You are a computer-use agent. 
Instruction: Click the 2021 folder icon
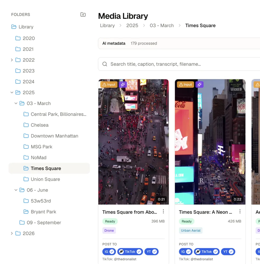pyautogui.click(x=18, y=49)
